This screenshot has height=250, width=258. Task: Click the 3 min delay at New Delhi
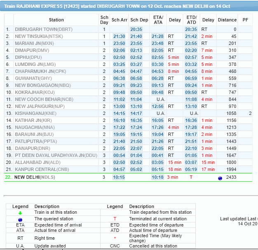173,177
